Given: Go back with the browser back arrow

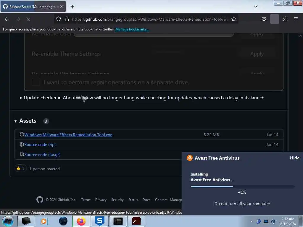Looking at the screenshot, I should point(7,19).
